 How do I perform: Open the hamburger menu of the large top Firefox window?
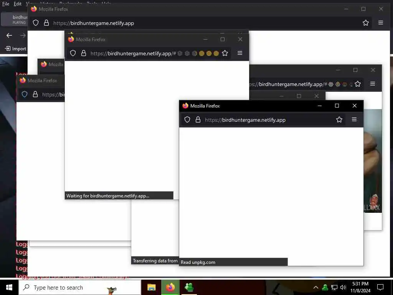(x=381, y=23)
